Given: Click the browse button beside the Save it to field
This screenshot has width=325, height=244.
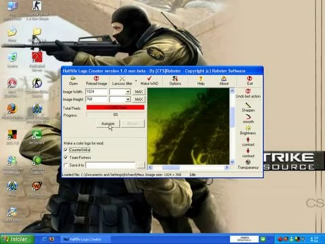Looking at the screenshot, I should click(141, 165).
